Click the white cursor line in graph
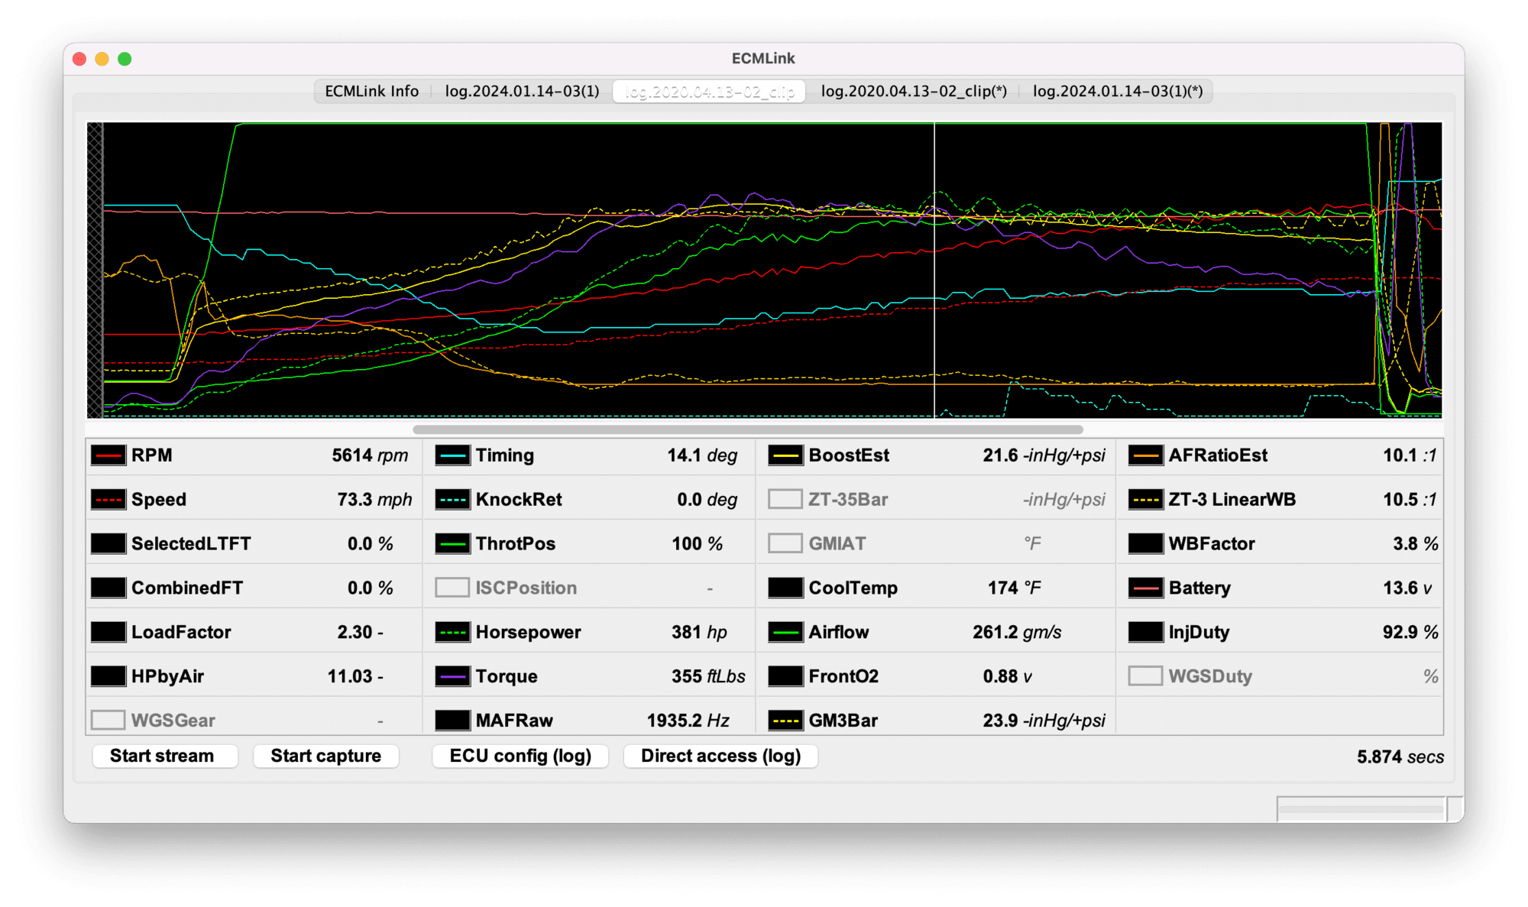This screenshot has width=1528, height=907. (934, 270)
